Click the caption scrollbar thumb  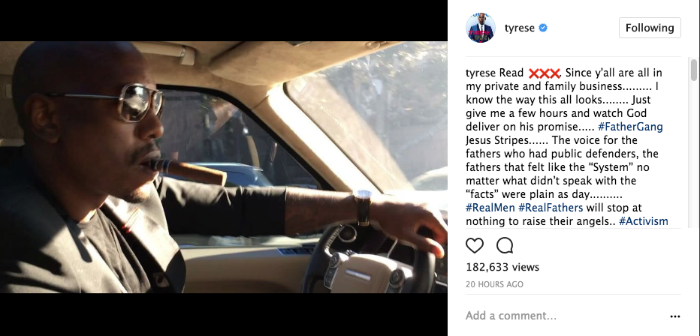coord(693,70)
